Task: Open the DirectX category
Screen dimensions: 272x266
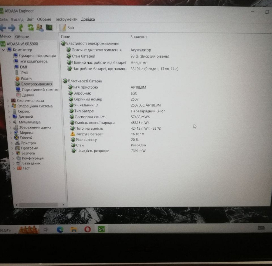Action: click(26, 138)
